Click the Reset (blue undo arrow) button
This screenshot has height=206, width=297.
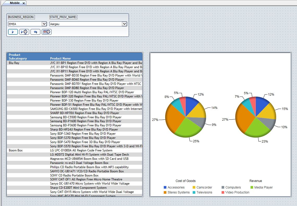(x=35, y=32)
